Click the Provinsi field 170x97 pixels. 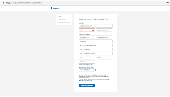click(104, 58)
